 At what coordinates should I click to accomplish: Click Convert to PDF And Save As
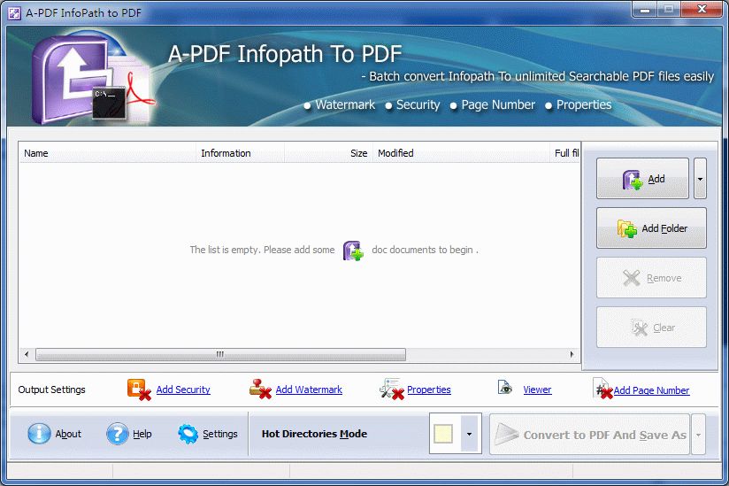[589, 435]
